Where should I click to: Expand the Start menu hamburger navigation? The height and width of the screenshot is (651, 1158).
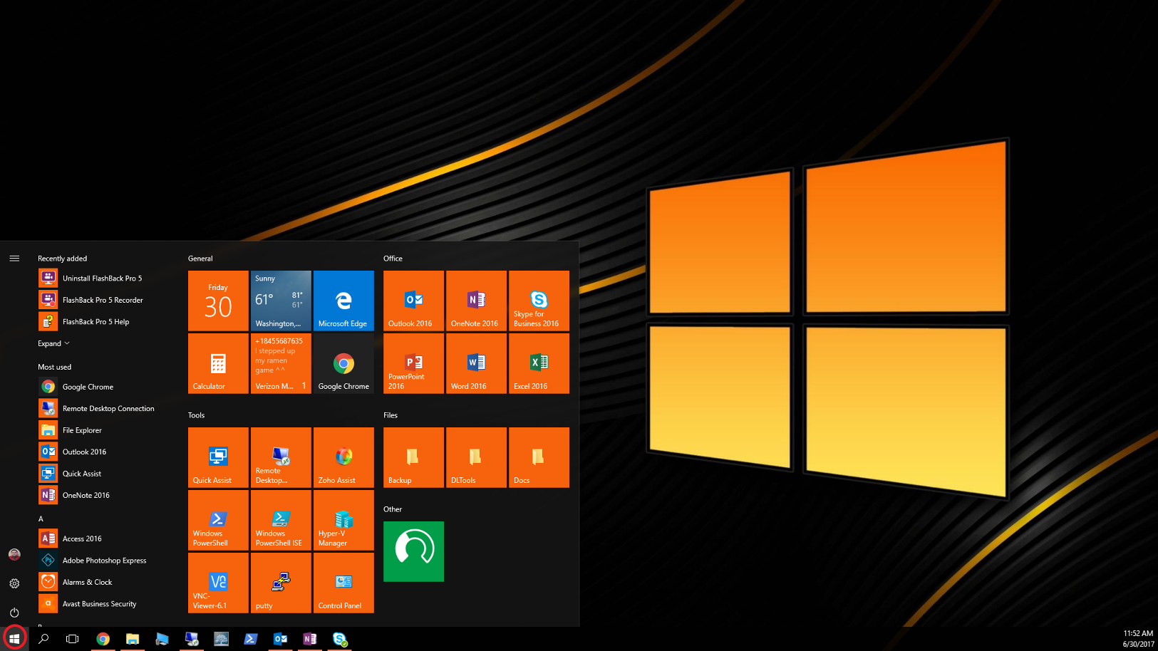(x=14, y=259)
